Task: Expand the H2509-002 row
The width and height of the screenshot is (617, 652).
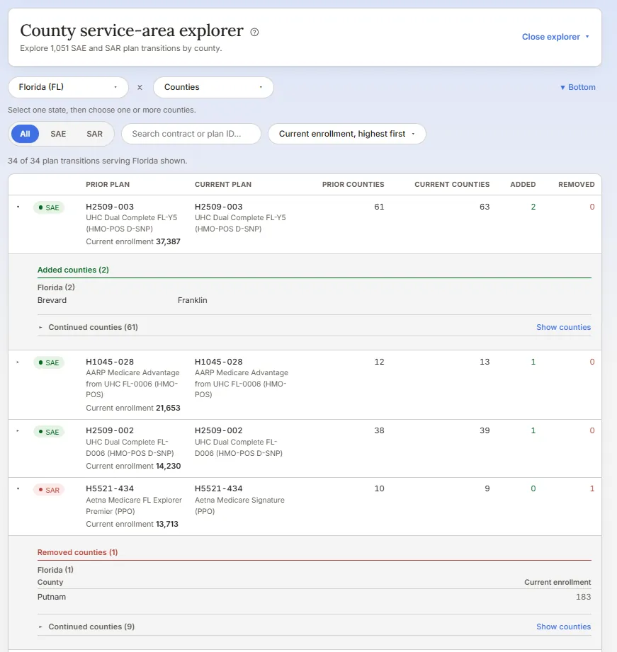Action: coord(18,431)
